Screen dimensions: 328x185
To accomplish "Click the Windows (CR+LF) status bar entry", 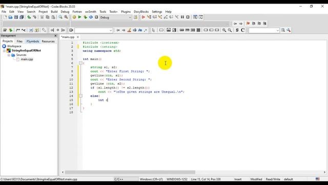I will coord(151,179).
